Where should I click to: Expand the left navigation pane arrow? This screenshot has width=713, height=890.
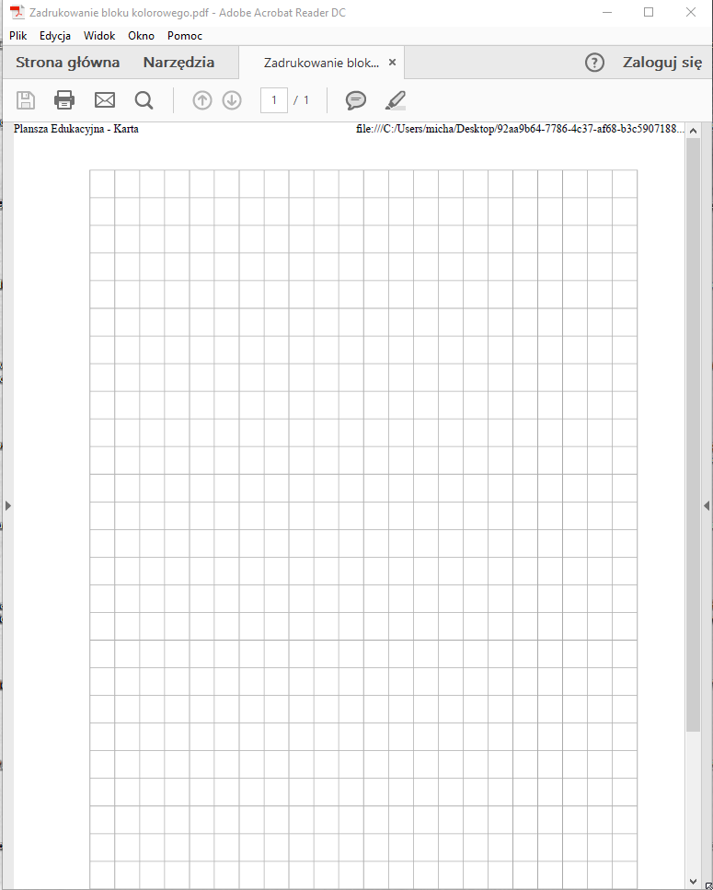(x=7, y=505)
